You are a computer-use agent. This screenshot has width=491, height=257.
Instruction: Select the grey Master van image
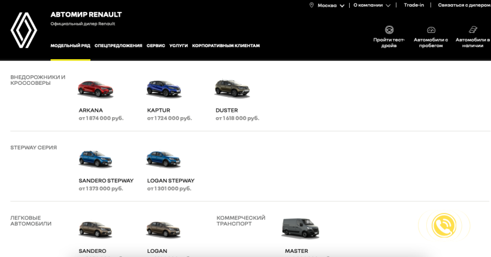click(x=301, y=228)
